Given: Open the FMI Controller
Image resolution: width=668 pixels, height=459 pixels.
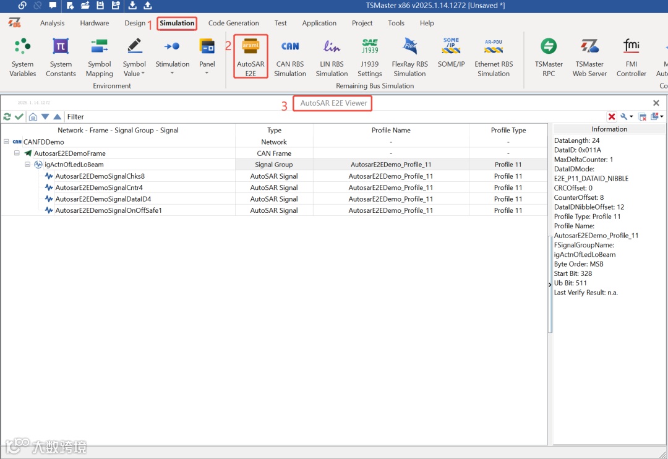Looking at the screenshot, I should pyautogui.click(x=632, y=57).
